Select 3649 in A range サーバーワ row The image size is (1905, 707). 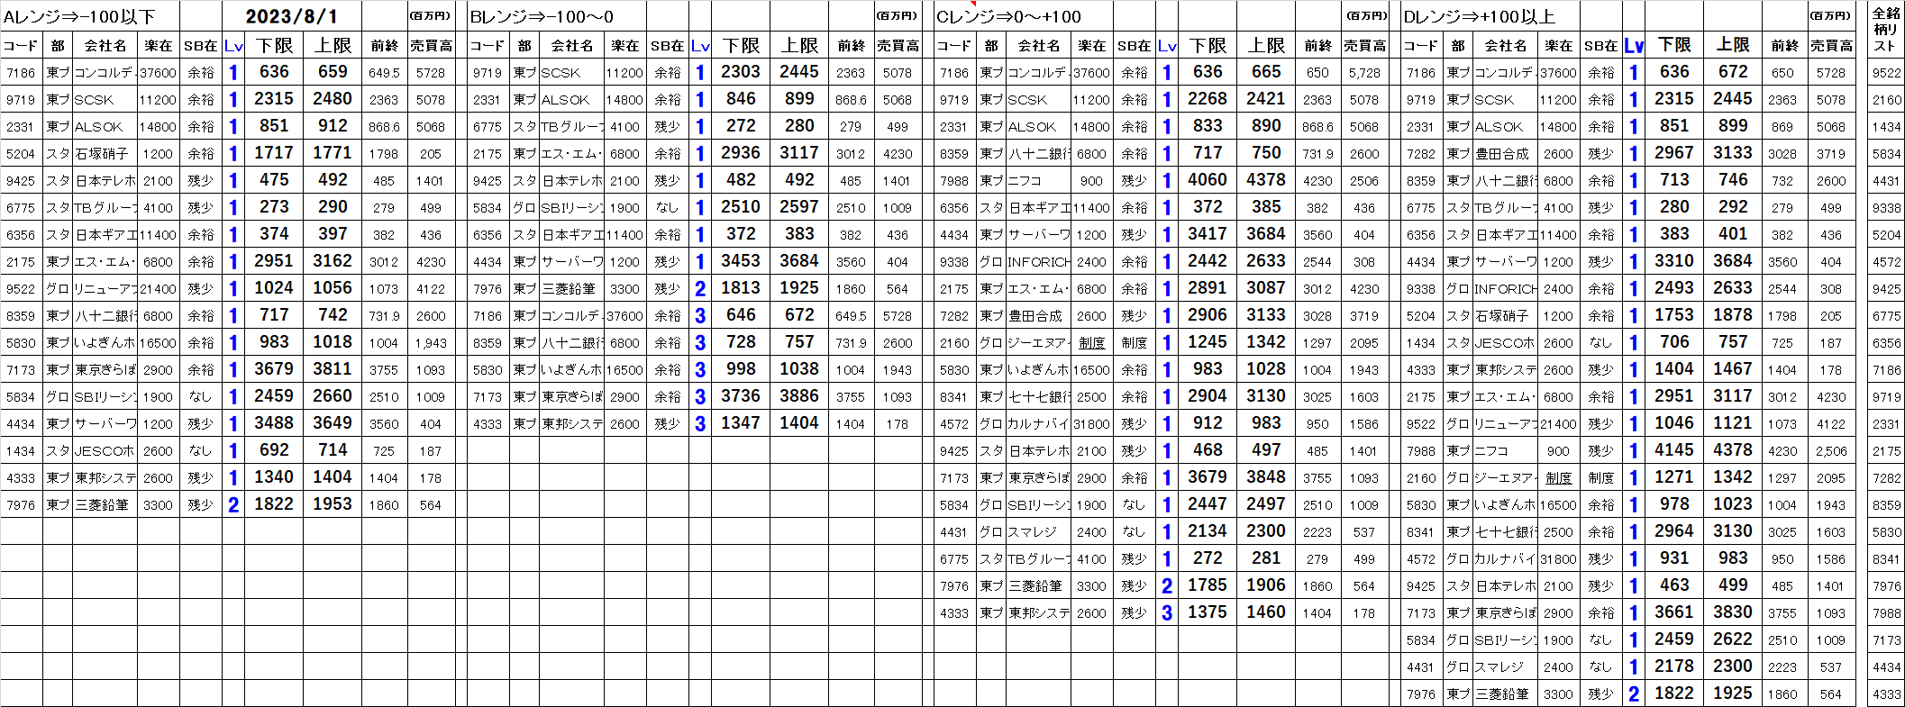pos(333,423)
